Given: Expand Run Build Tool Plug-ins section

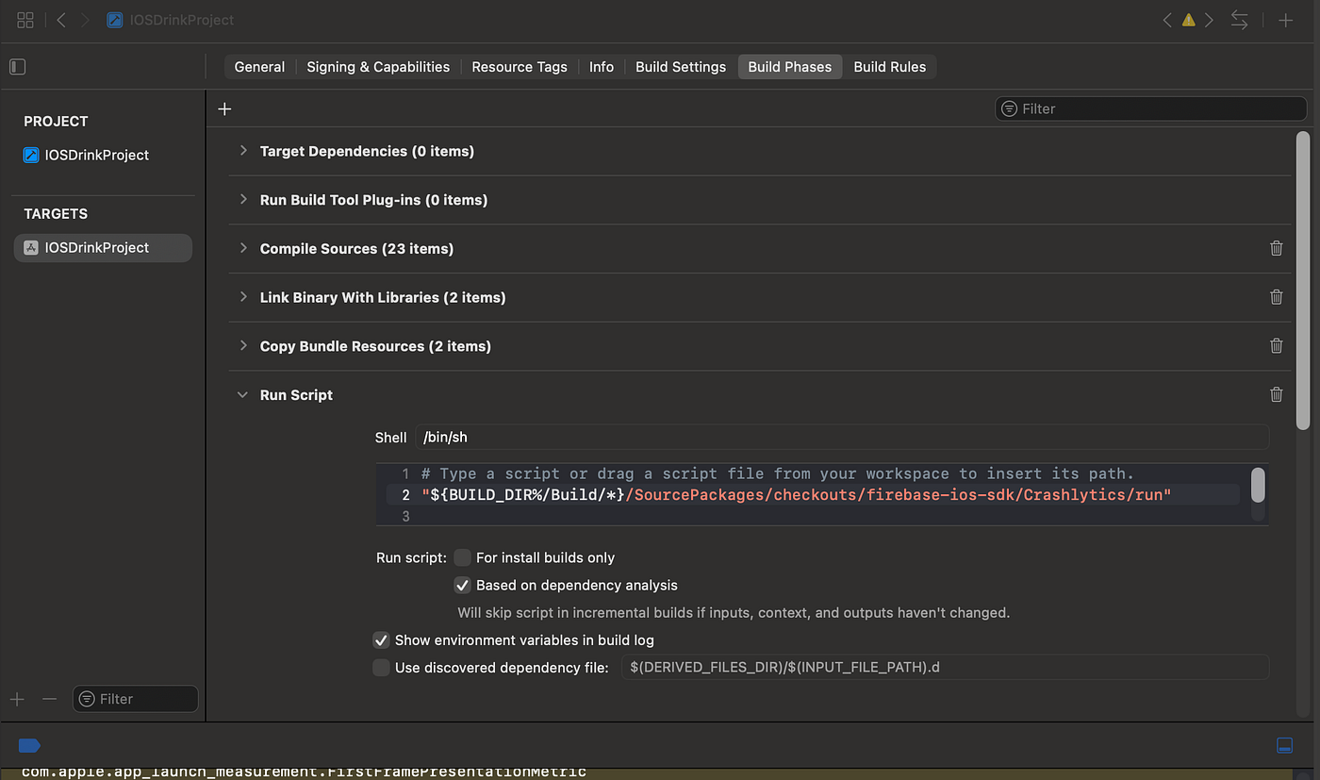Looking at the screenshot, I should [x=243, y=200].
